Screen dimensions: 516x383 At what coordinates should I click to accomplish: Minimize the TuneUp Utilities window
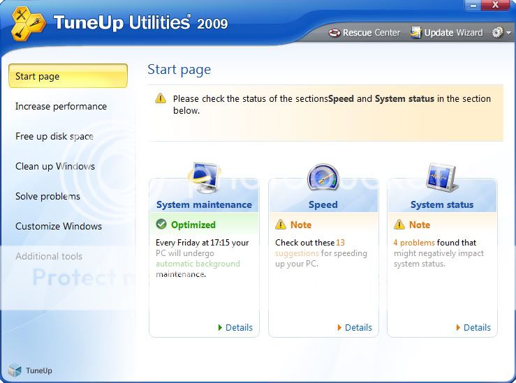click(473, 5)
